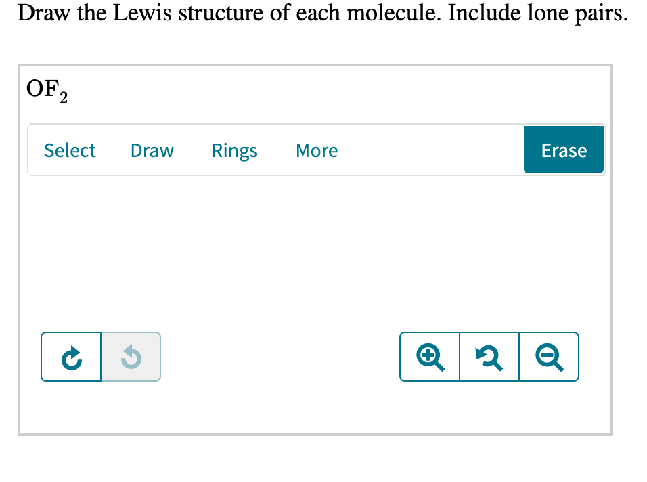Expand the Select mode chooser
Image resolution: width=647 pixels, height=482 pixels.
point(70,150)
